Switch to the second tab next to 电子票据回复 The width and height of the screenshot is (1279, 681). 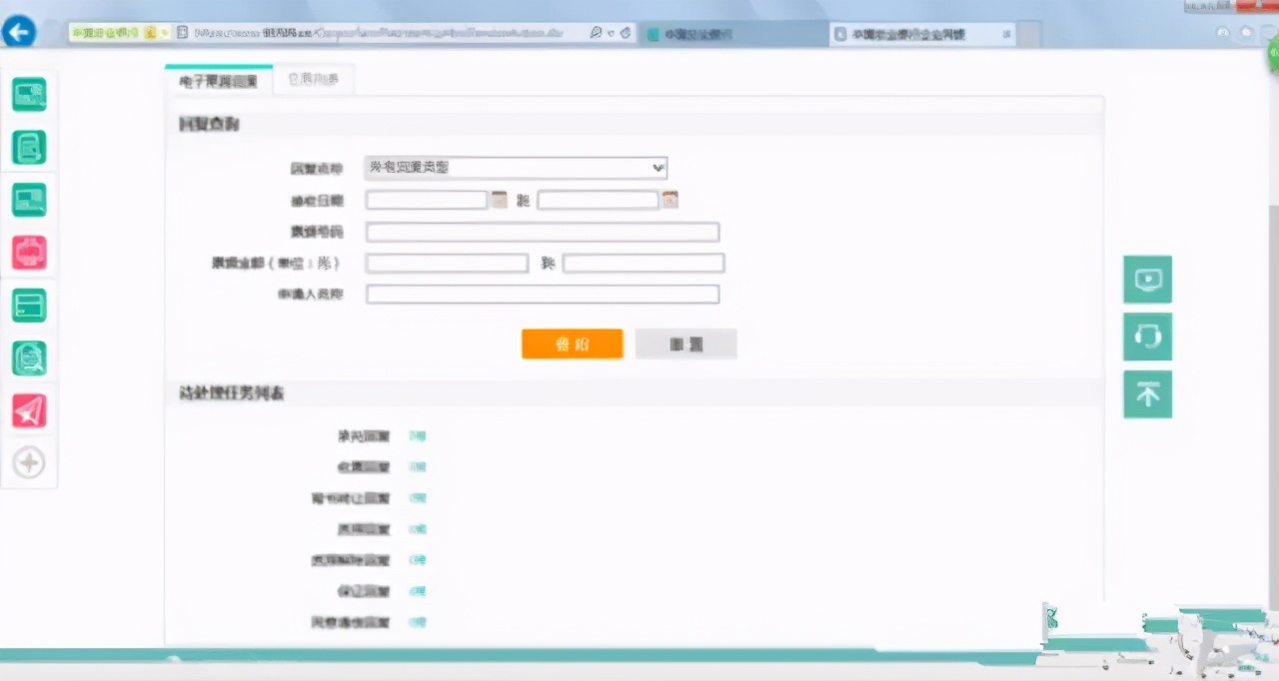(314, 79)
